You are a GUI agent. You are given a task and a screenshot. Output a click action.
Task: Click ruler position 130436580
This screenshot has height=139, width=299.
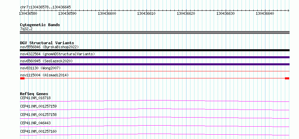point(28,13)
